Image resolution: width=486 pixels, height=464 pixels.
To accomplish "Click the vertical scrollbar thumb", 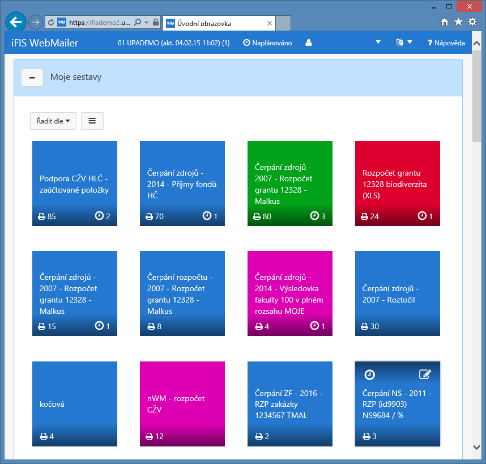I will 477,96.
